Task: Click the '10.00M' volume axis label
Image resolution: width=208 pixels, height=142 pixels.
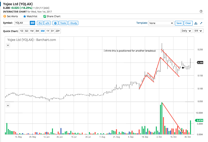Action: [199, 113]
